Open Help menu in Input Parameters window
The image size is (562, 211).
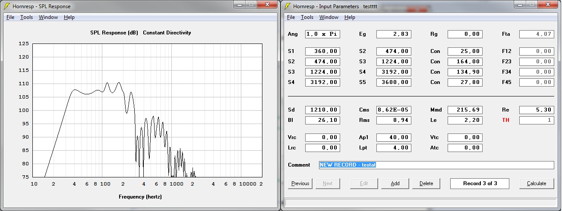(350, 17)
